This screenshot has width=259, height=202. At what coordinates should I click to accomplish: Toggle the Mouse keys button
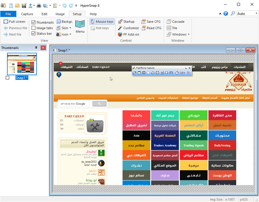pyautogui.click(x=102, y=22)
